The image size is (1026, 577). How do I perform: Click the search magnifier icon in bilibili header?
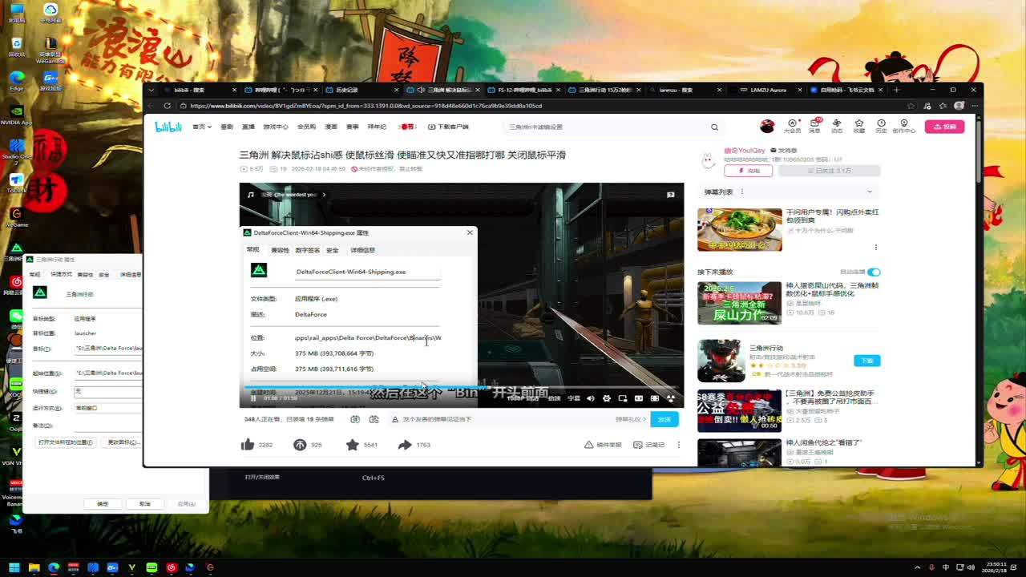[714, 127]
